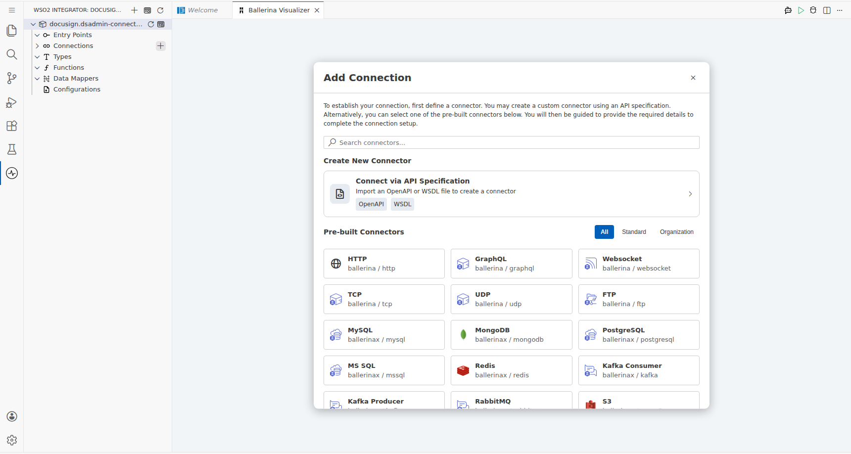Select the MySQL connector card
The height and width of the screenshot is (454, 851).
click(384, 335)
